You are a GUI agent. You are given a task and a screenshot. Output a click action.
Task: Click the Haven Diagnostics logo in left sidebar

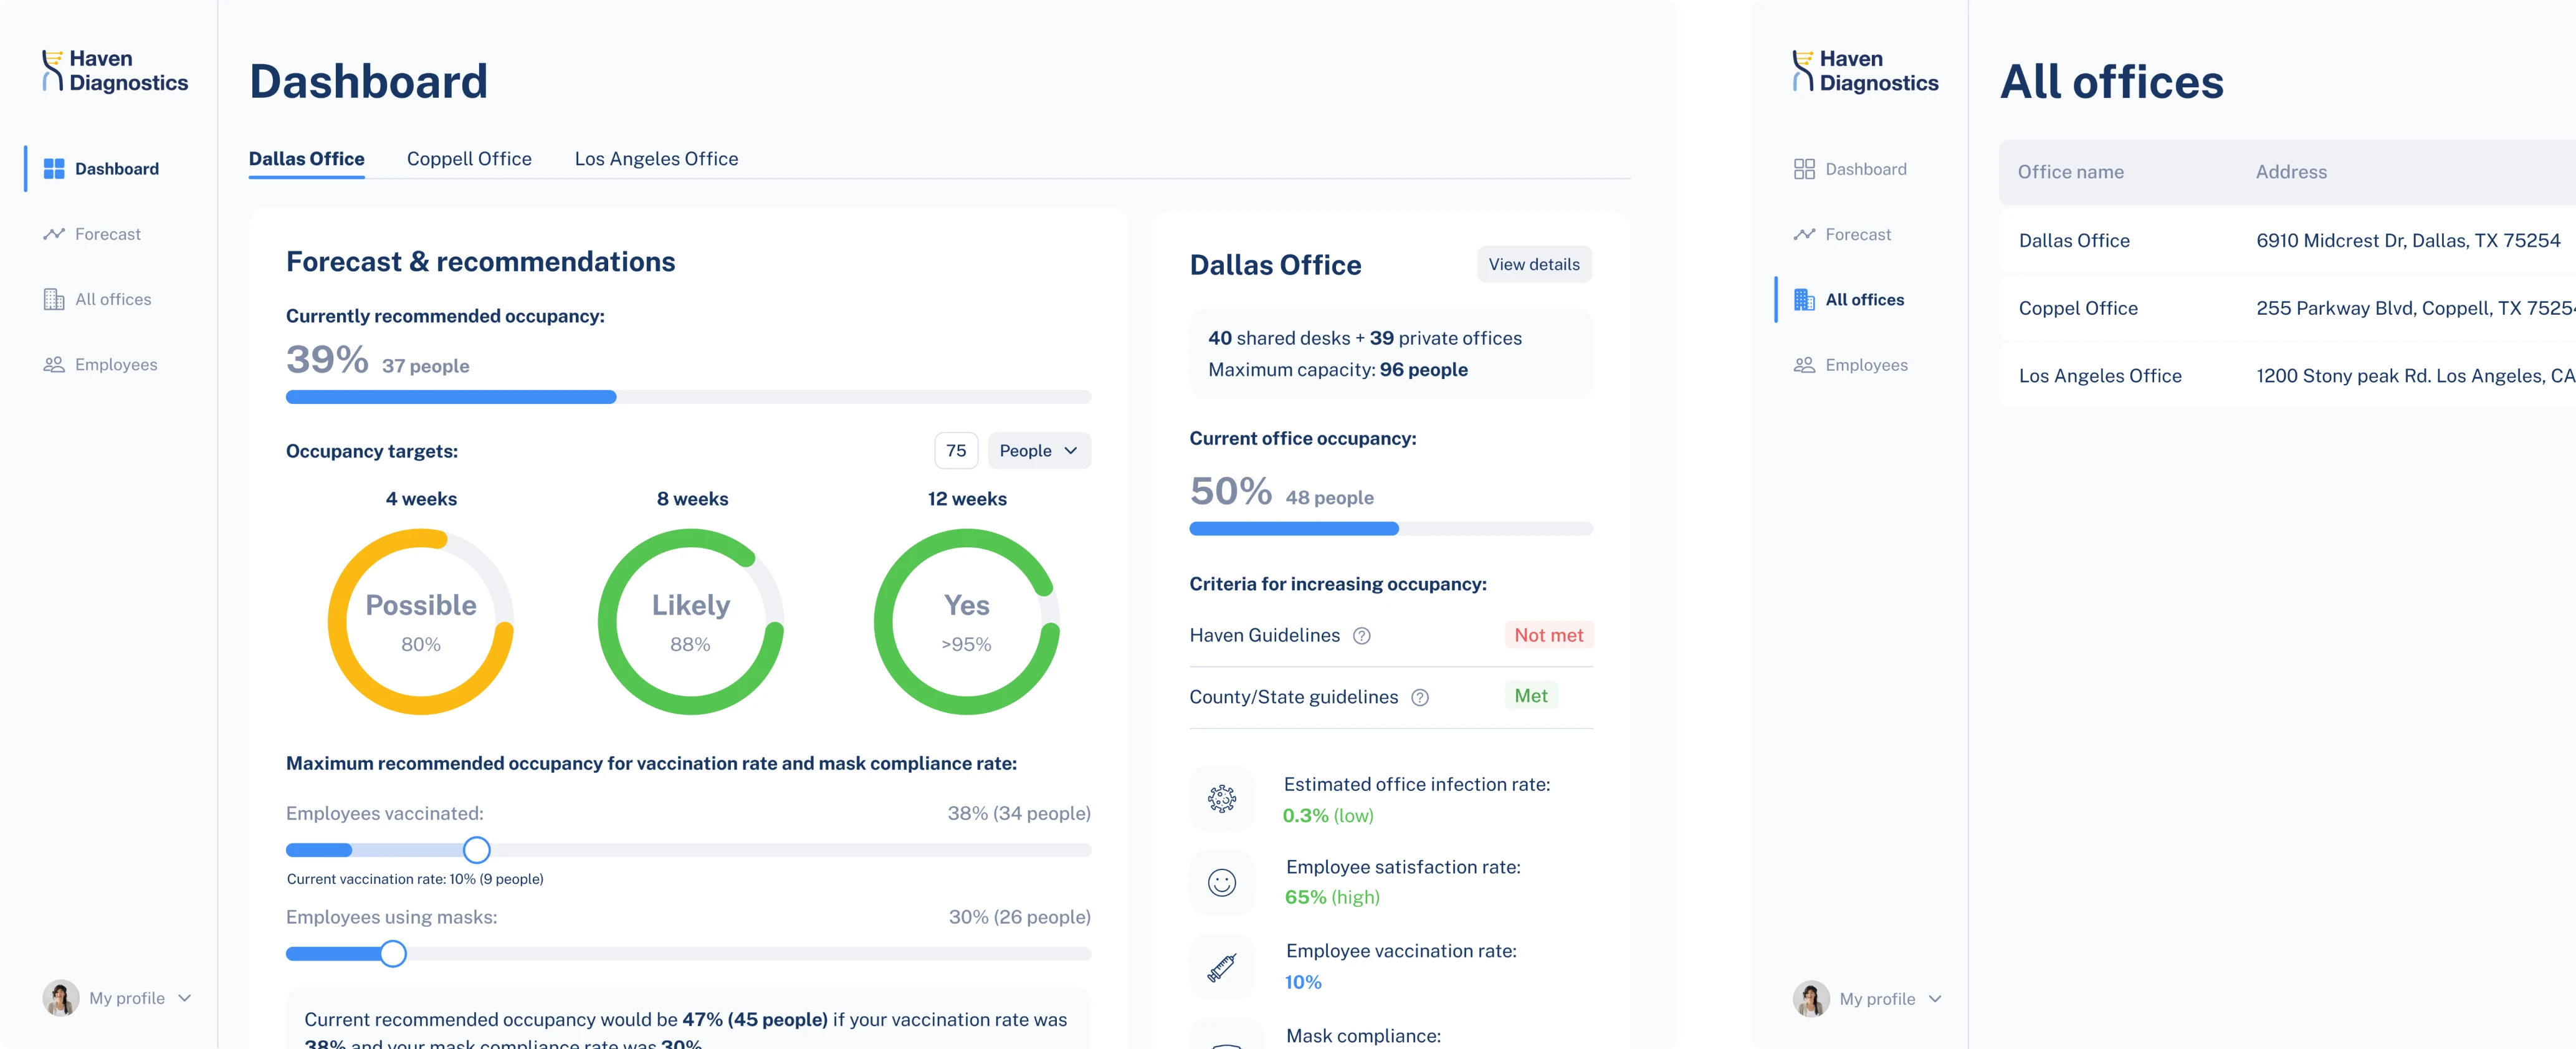coord(115,71)
